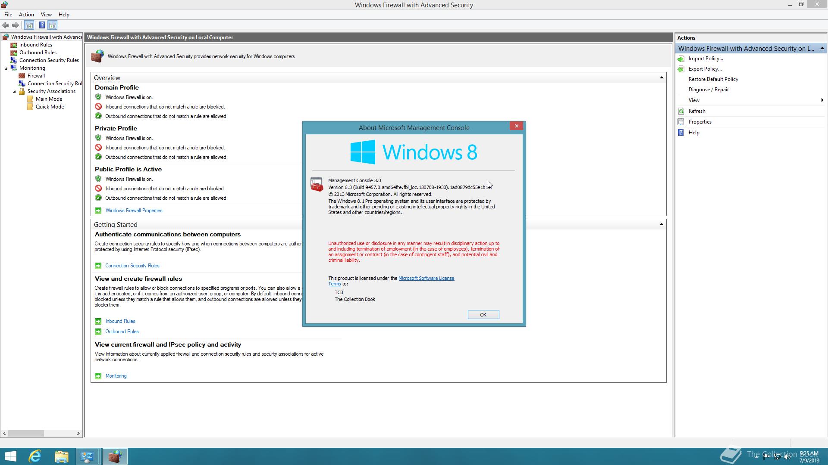828x465 pixels.
Task: Select the root Windows Firewall tree node
Action: 46,37
